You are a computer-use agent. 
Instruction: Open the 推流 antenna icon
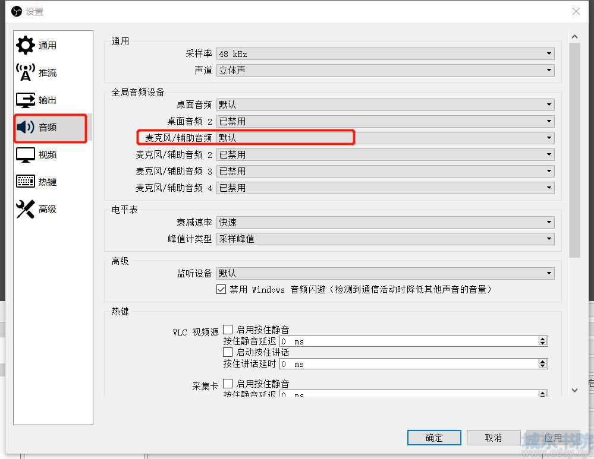coord(26,72)
